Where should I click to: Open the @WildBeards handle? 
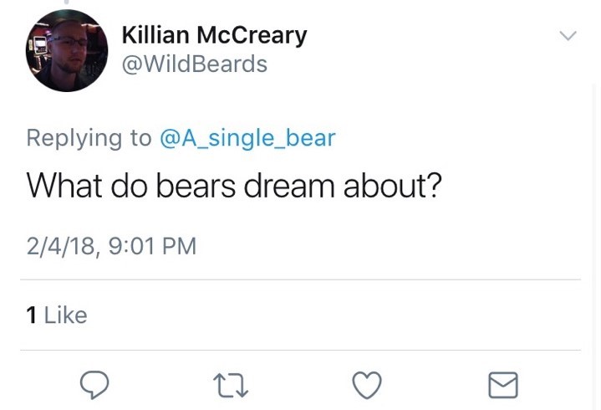[194, 64]
